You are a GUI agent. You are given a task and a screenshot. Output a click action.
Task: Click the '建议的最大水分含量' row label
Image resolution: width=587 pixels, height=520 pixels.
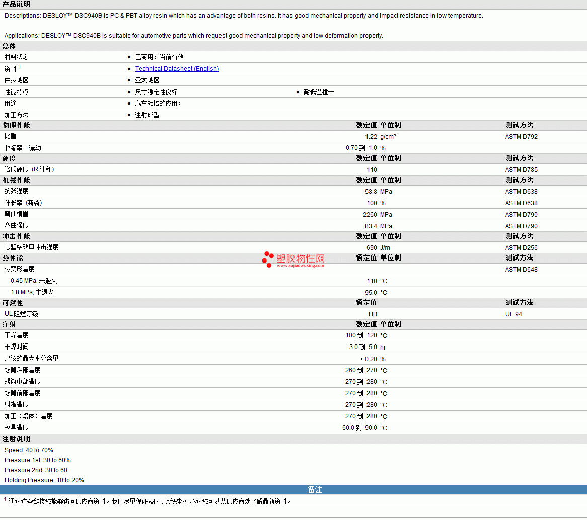click(x=31, y=359)
